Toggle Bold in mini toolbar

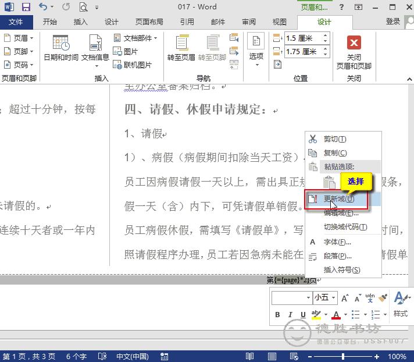click(277, 314)
